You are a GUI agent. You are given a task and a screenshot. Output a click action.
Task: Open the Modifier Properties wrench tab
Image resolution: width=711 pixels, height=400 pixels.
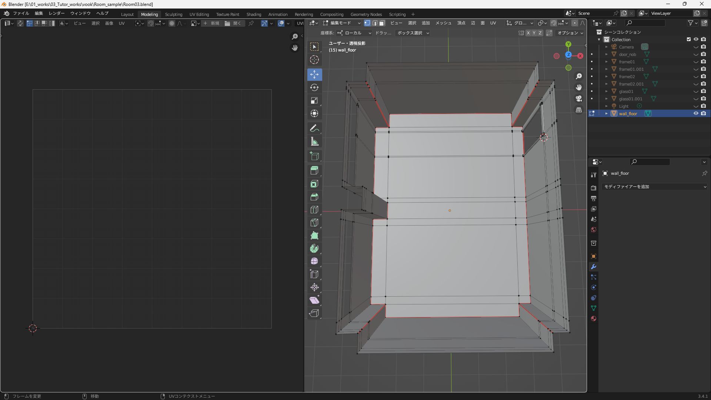pyautogui.click(x=593, y=267)
